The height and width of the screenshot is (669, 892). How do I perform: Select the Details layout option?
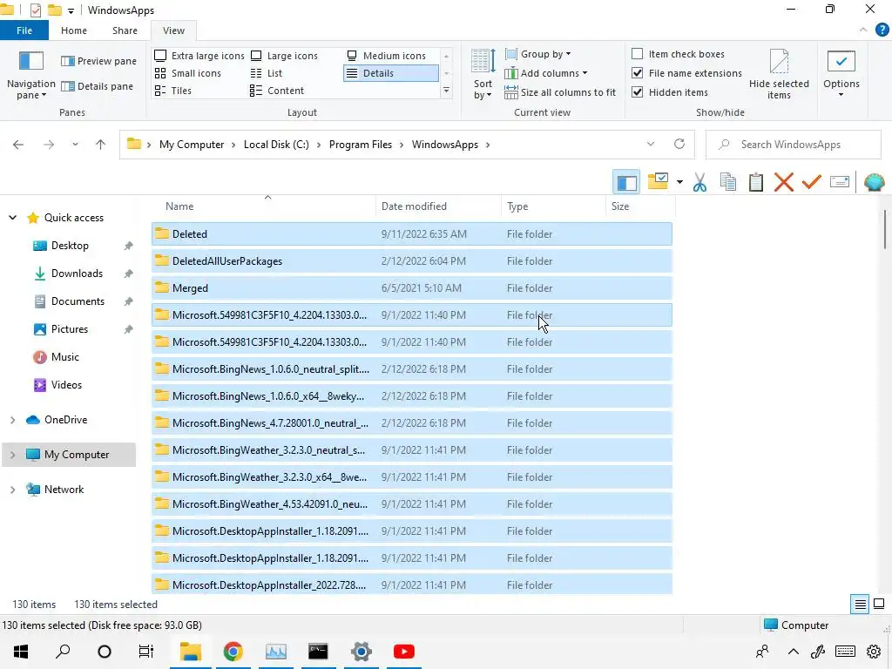click(391, 73)
